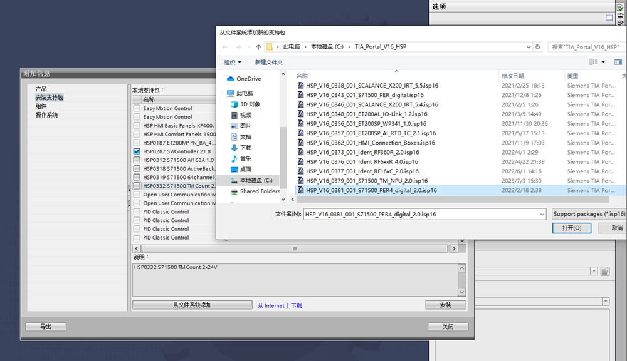The image size is (627, 361).
Task: Click 取消 button in file dialog
Action: coord(614,228)
